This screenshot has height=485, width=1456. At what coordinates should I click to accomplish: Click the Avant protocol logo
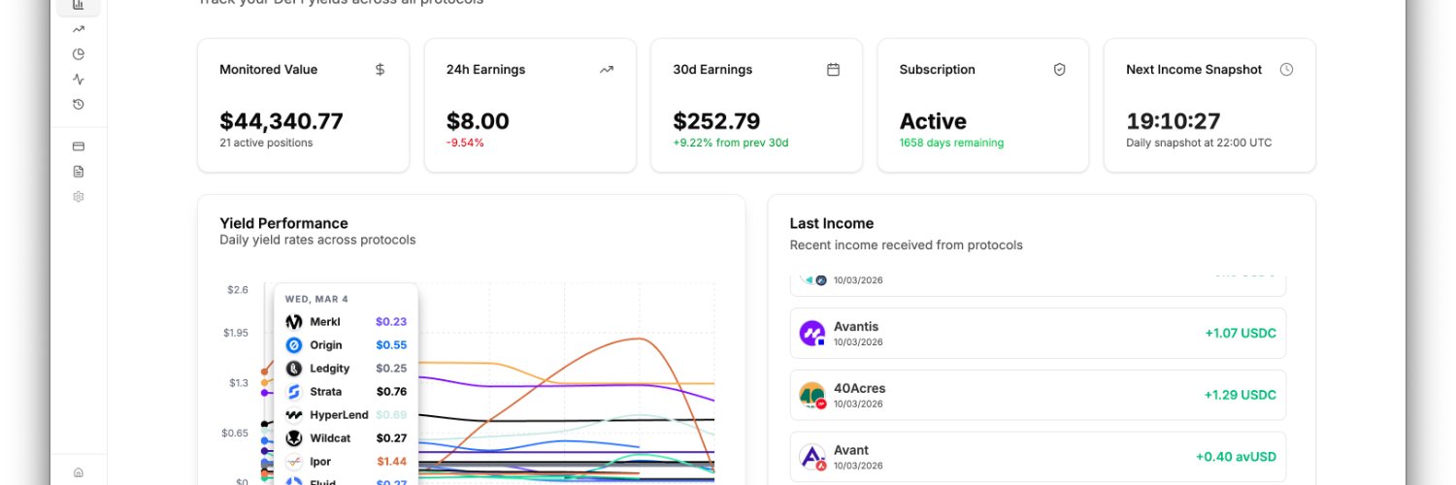[812, 457]
